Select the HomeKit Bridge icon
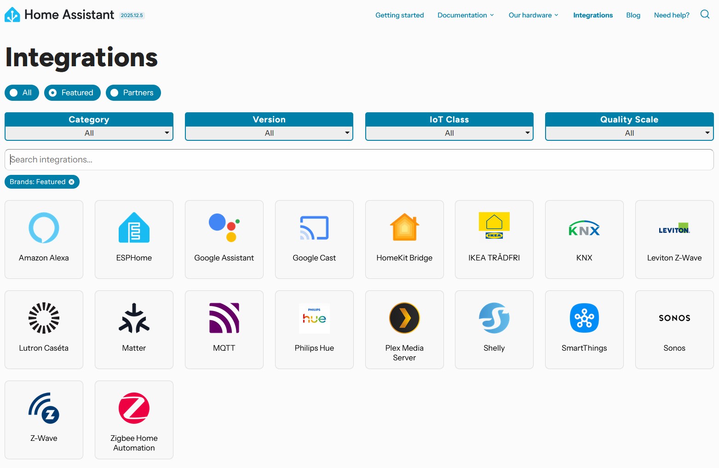The image size is (719, 468). coord(404,227)
